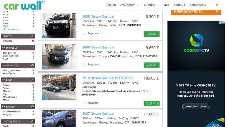The image size is (227, 127).
Task: Open the ΖΥΜΠΑΣ dealer link
Action: (115, 56)
